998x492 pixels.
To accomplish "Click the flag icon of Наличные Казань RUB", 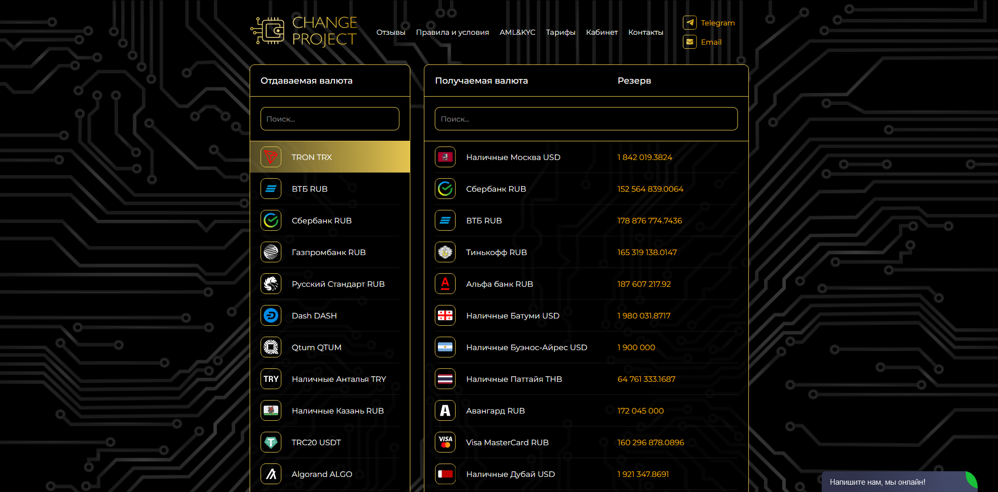I will (x=271, y=410).
